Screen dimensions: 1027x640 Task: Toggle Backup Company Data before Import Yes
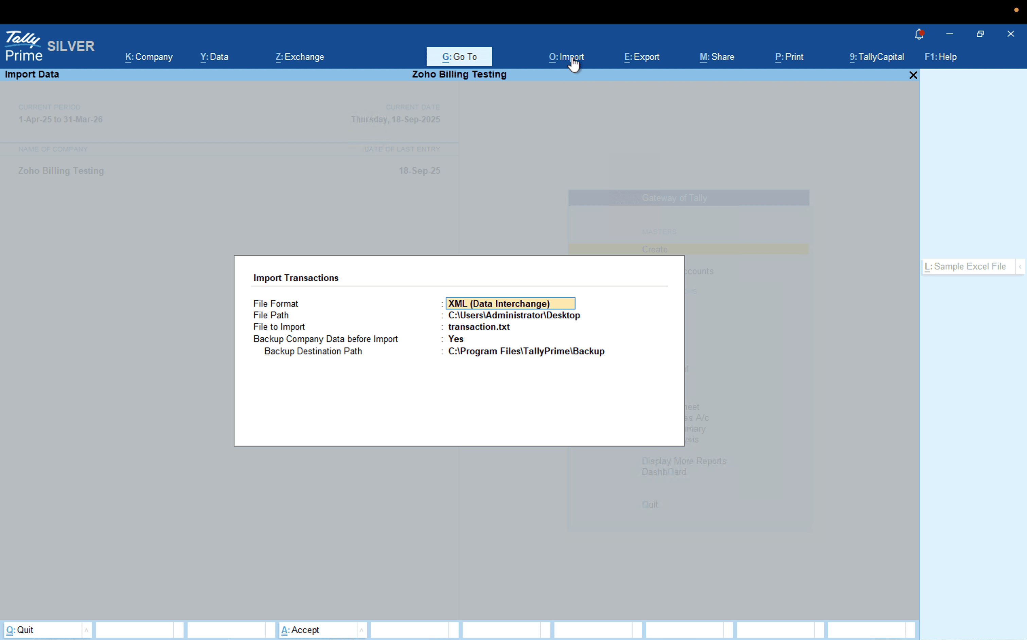pos(456,339)
